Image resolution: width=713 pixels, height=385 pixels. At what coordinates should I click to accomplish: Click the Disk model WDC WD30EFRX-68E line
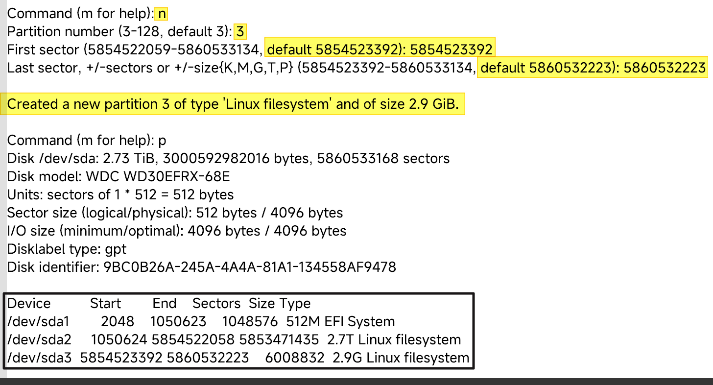(119, 177)
